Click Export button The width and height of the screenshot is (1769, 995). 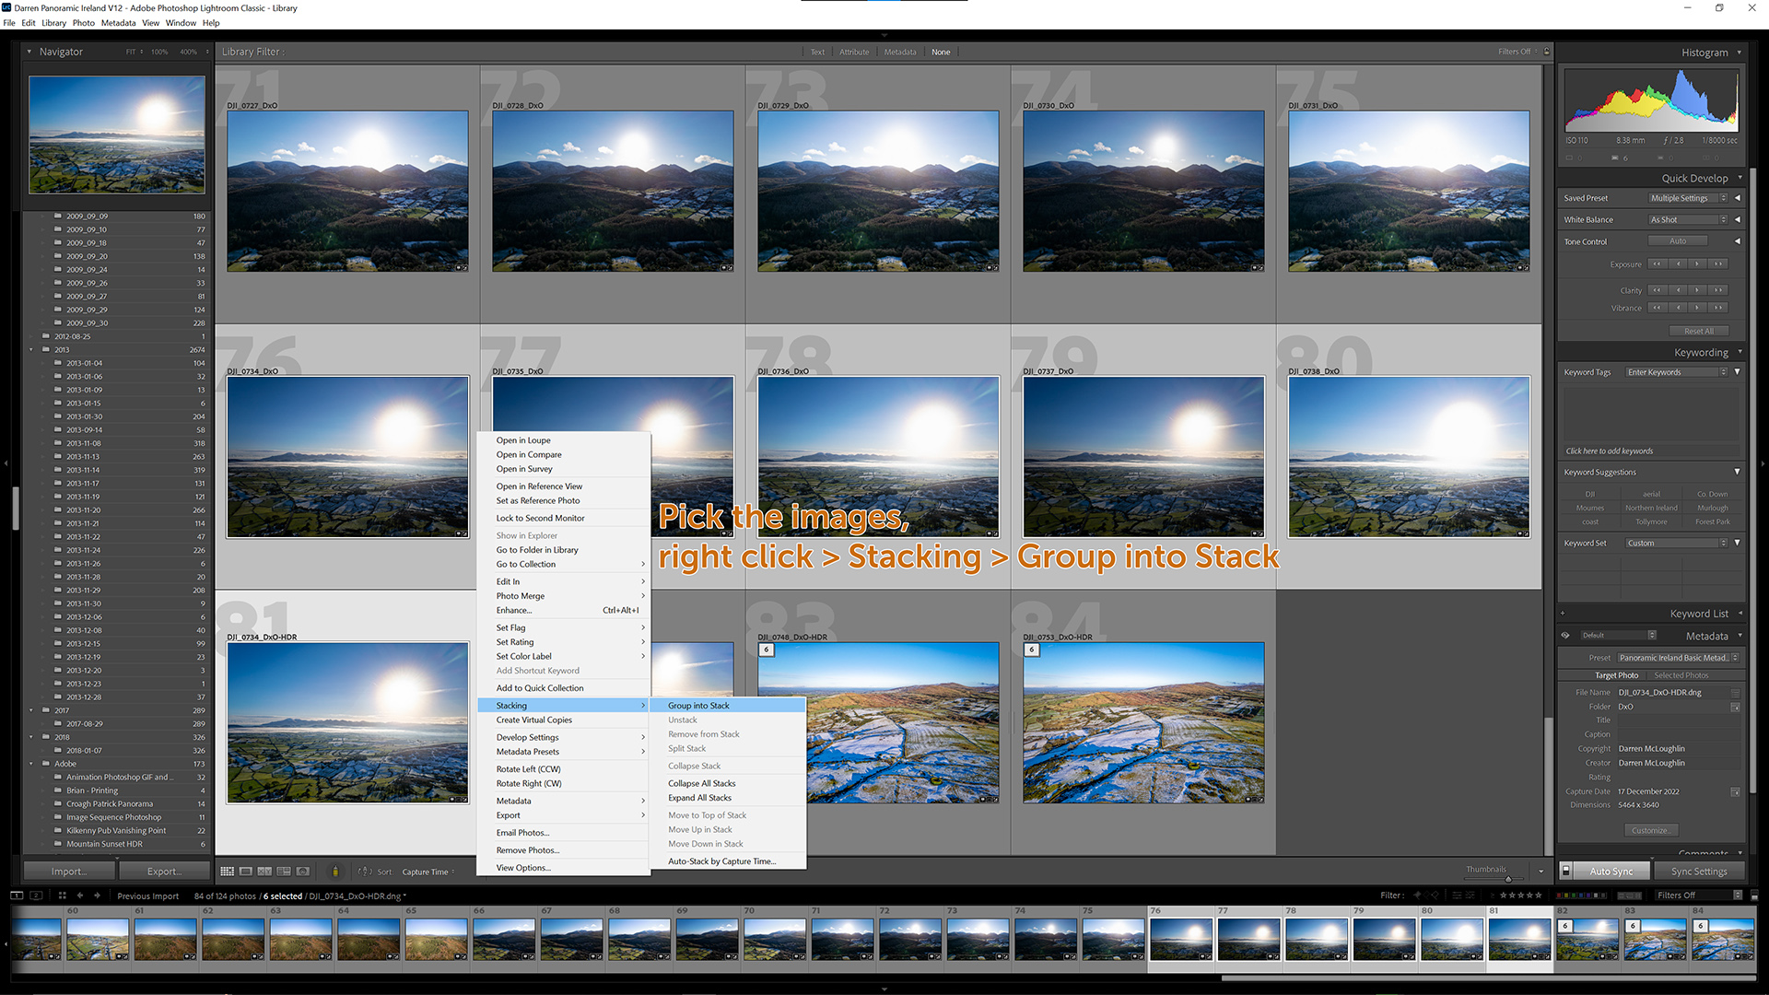(x=164, y=872)
